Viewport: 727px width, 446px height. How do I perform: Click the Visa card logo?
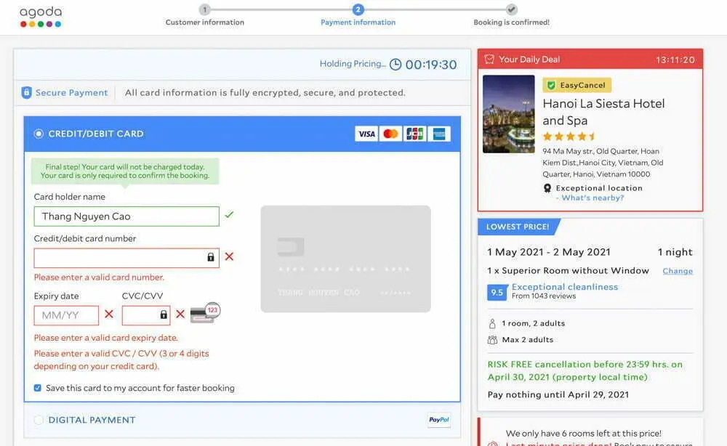[x=366, y=134]
